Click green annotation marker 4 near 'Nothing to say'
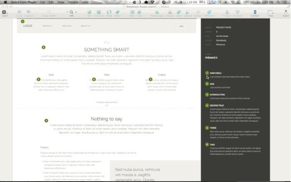Screen dimensions: 291x182 click(x=46, y=121)
